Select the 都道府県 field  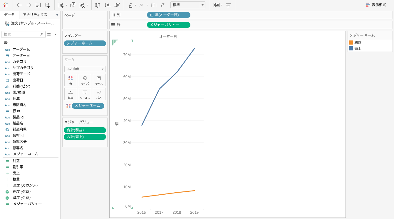point(20,129)
